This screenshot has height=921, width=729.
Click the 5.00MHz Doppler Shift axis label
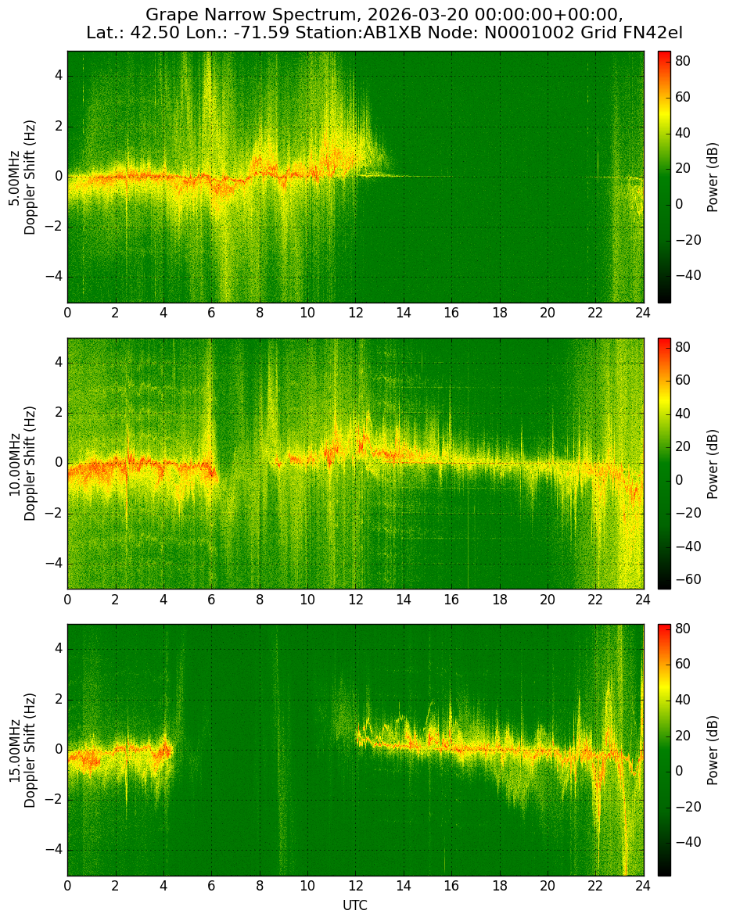22,177
